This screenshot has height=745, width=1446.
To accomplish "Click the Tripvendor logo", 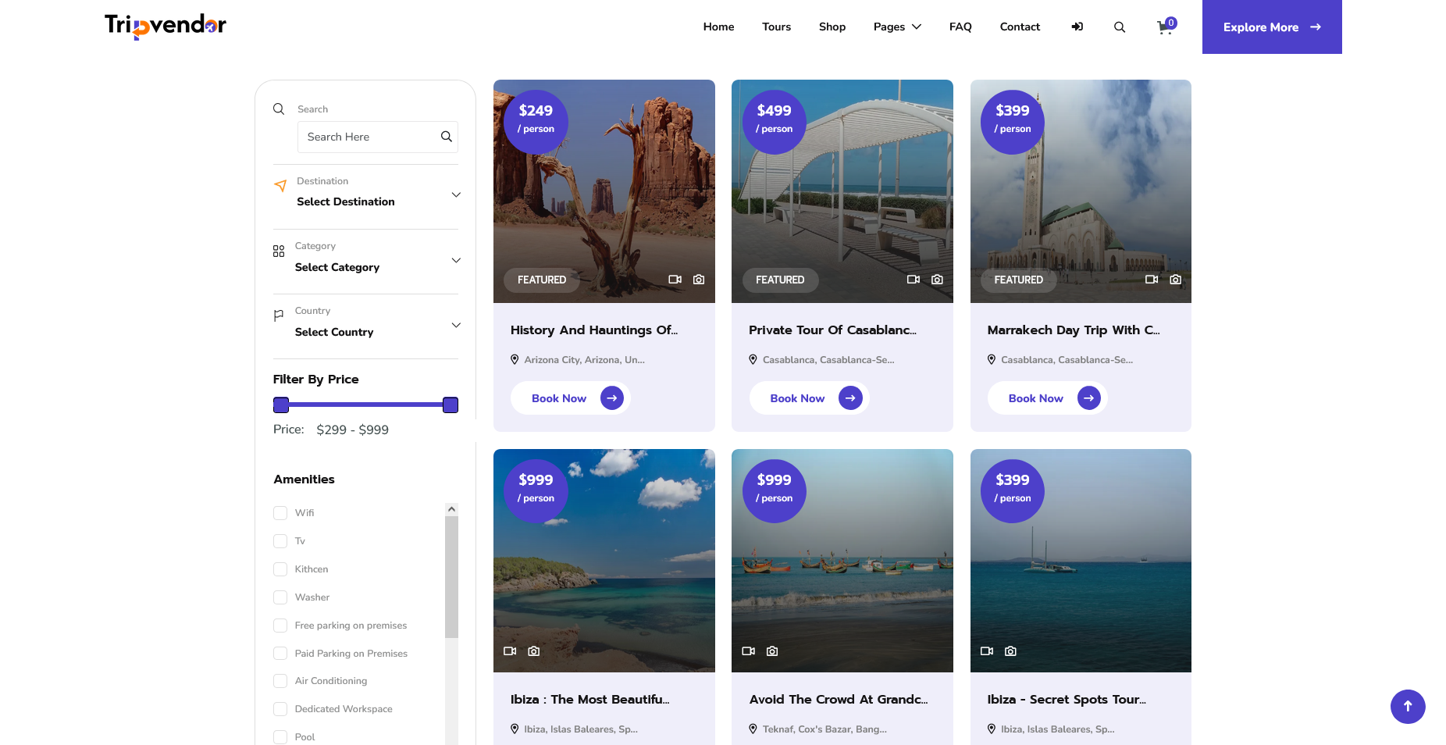I will click(166, 27).
